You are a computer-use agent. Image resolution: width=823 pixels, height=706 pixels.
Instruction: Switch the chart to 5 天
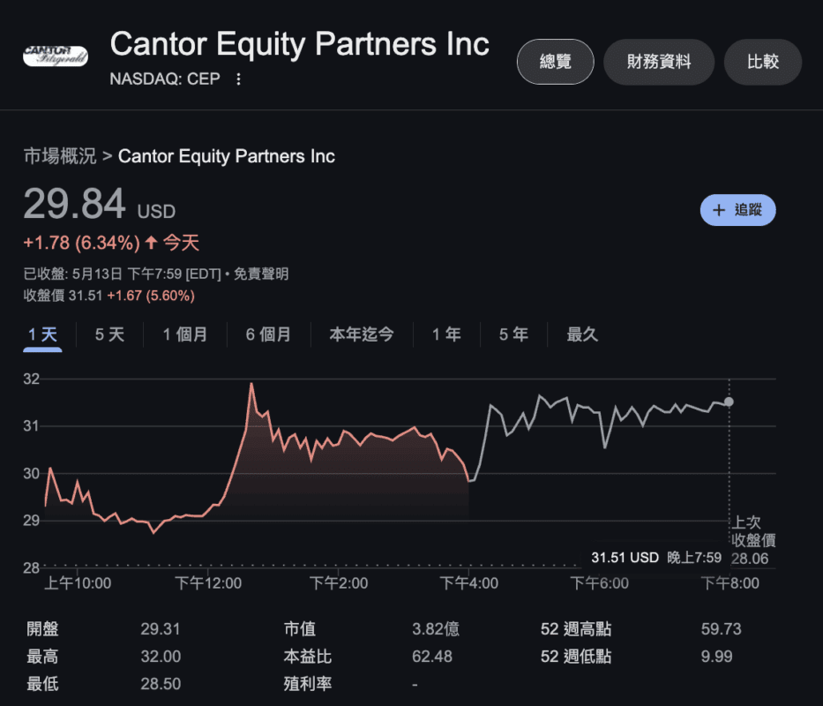(x=109, y=334)
